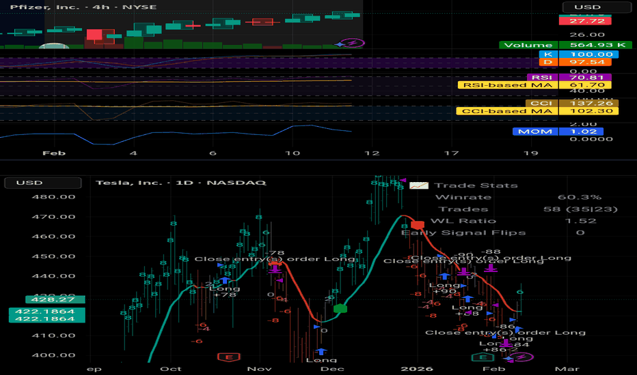Click the Early Signal Flips row label
637x375 pixels.
coord(463,232)
